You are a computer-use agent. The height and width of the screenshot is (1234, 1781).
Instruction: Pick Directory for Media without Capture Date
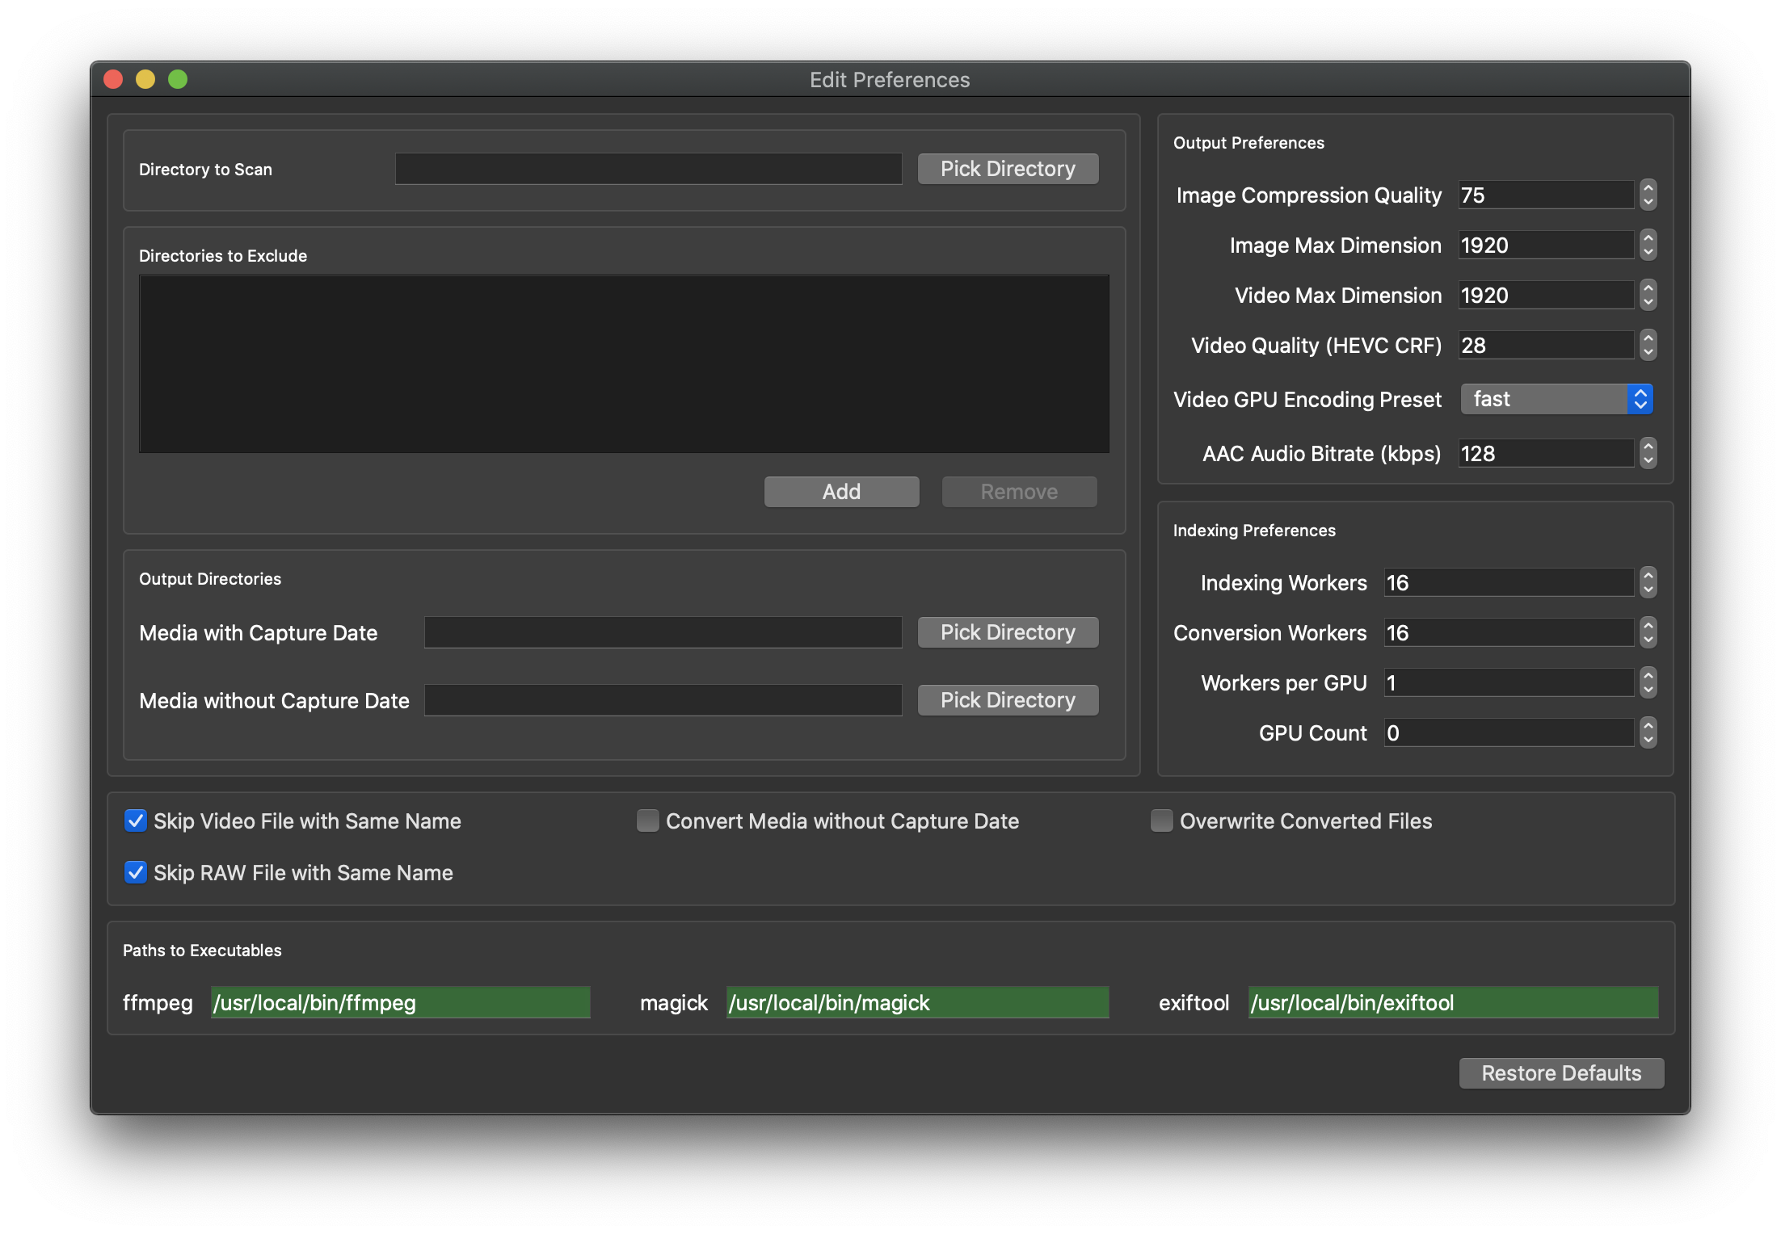pos(1008,699)
